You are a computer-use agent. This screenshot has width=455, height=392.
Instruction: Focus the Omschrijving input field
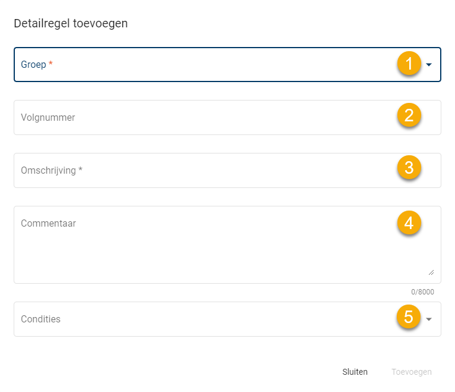coord(202,171)
